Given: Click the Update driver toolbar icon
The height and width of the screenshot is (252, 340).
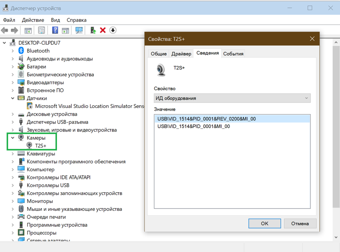Looking at the screenshot, I should (x=93, y=30).
